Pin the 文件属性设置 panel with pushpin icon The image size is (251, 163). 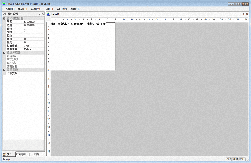[40, 14]
